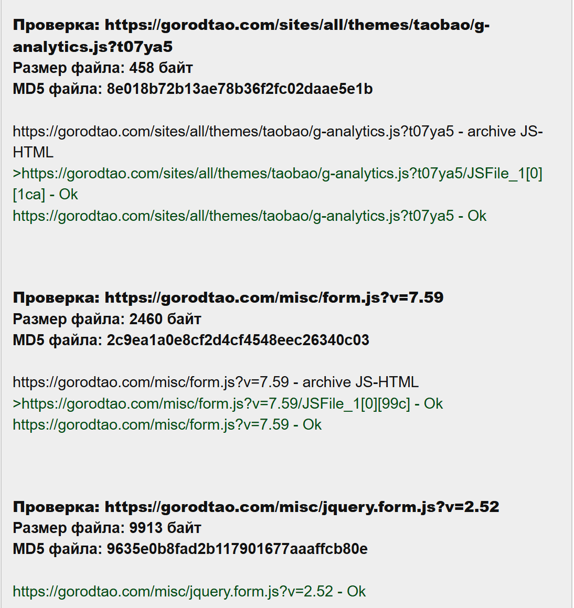Screen dimensions: 574x608
Task: Click the green form.js JSFile_1[0][99c] Ok line
Action: (228, 403)
